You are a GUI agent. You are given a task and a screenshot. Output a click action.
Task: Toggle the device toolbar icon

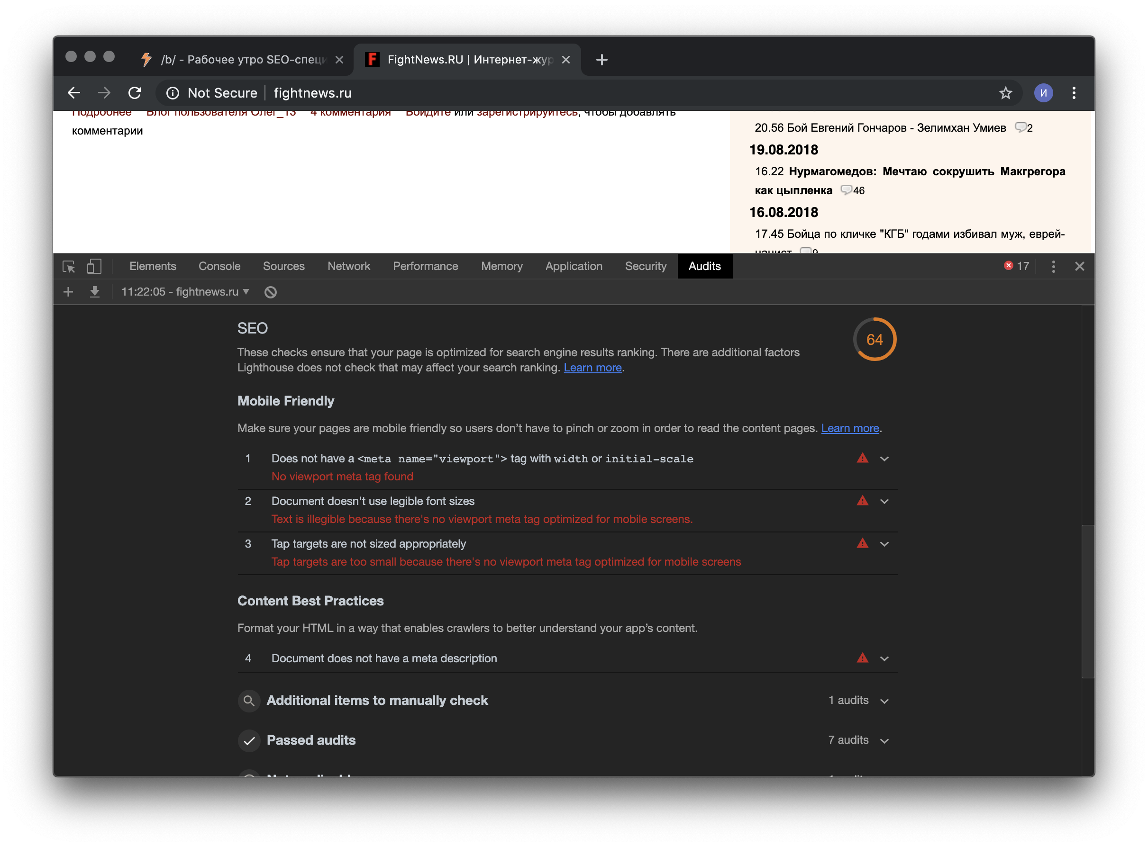94,266
